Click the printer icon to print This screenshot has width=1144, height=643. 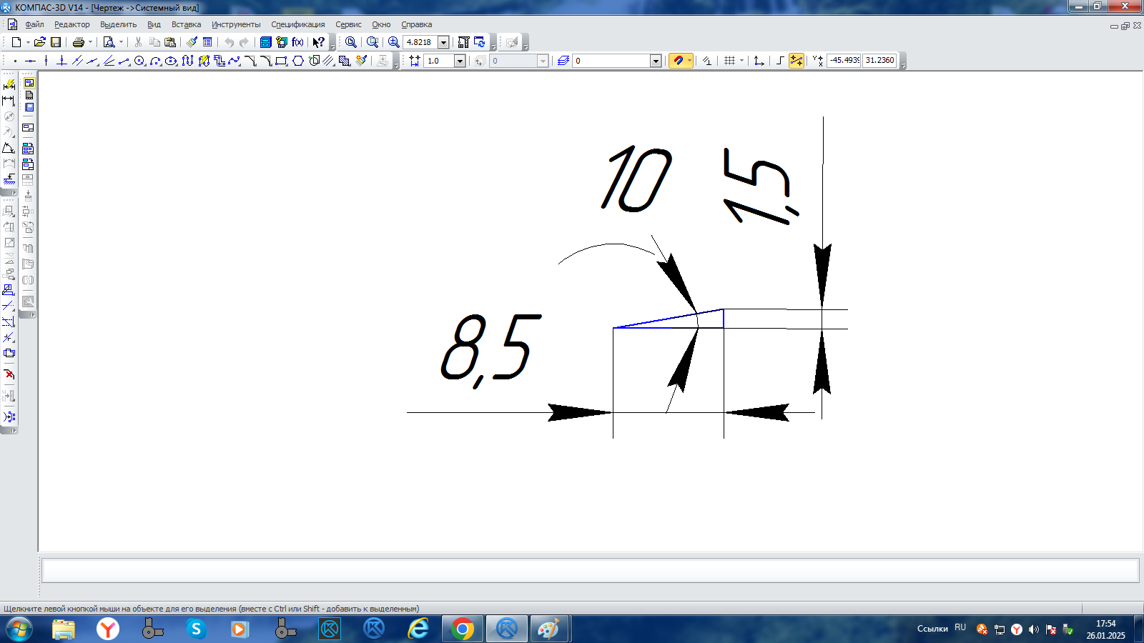78,42
